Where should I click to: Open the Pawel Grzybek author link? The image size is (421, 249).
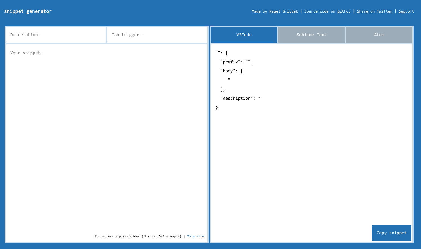(x=284, y=11)
